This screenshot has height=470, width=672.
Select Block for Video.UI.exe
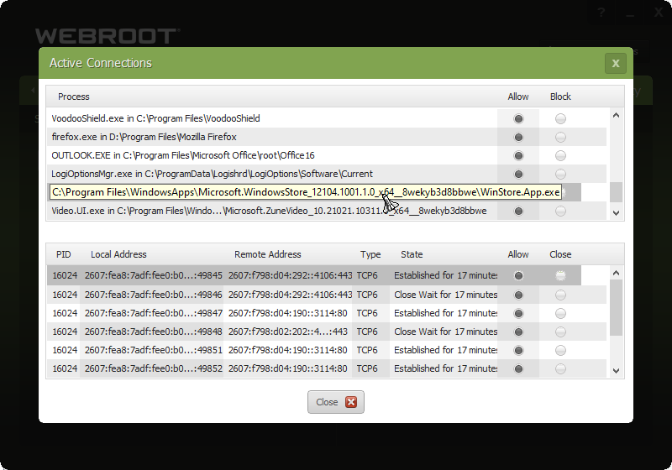560,211
